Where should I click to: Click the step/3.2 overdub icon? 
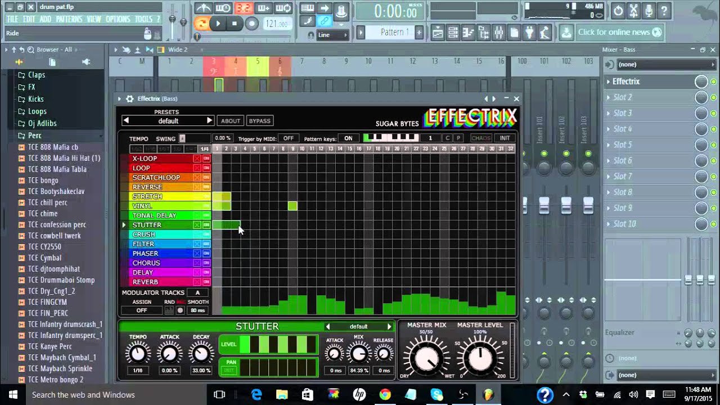click(244, 8)
